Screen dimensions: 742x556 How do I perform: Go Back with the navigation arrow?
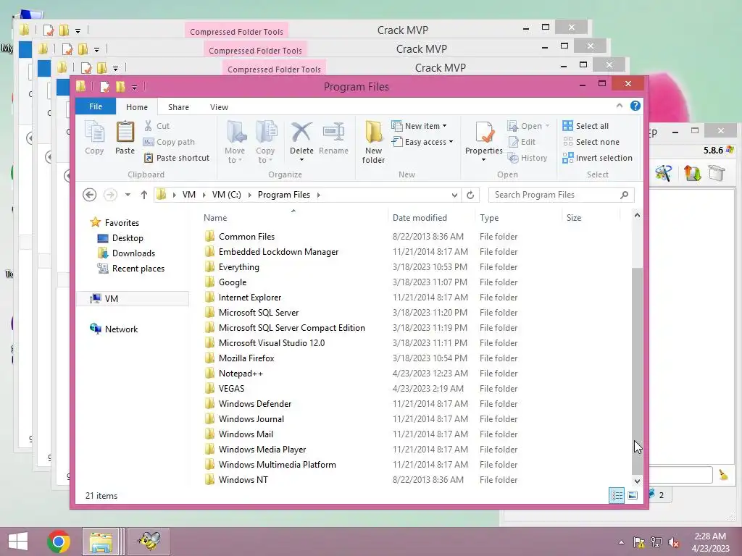click(89, 195)
